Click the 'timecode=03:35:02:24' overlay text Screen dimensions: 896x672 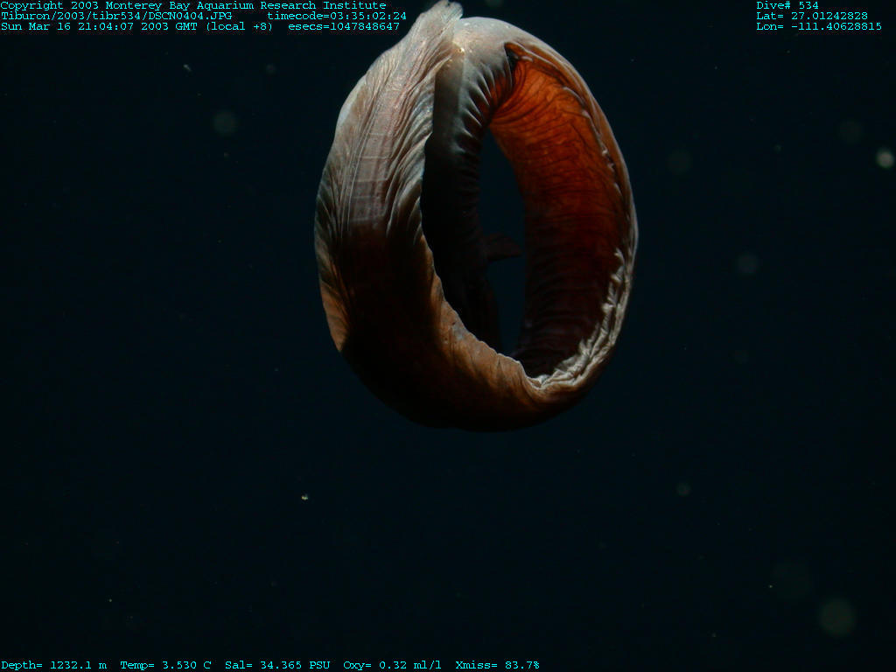pyautogui.click(x=337, y=16)
